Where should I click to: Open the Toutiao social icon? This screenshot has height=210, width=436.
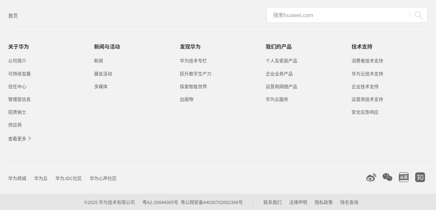pos(404,177)
